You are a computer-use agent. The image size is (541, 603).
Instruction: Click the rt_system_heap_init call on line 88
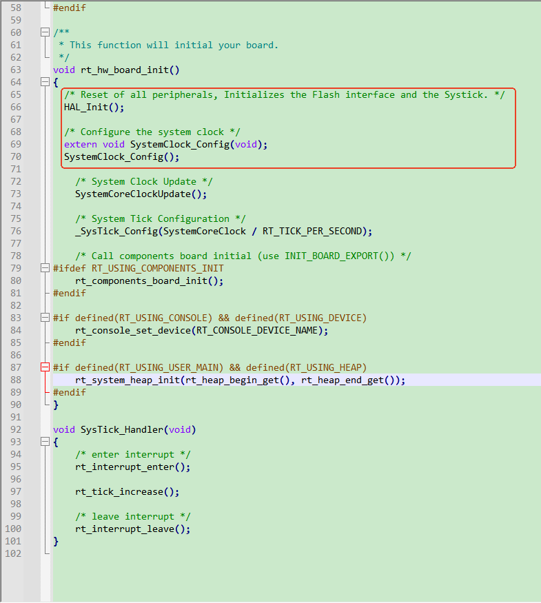[x=241, y=380]
